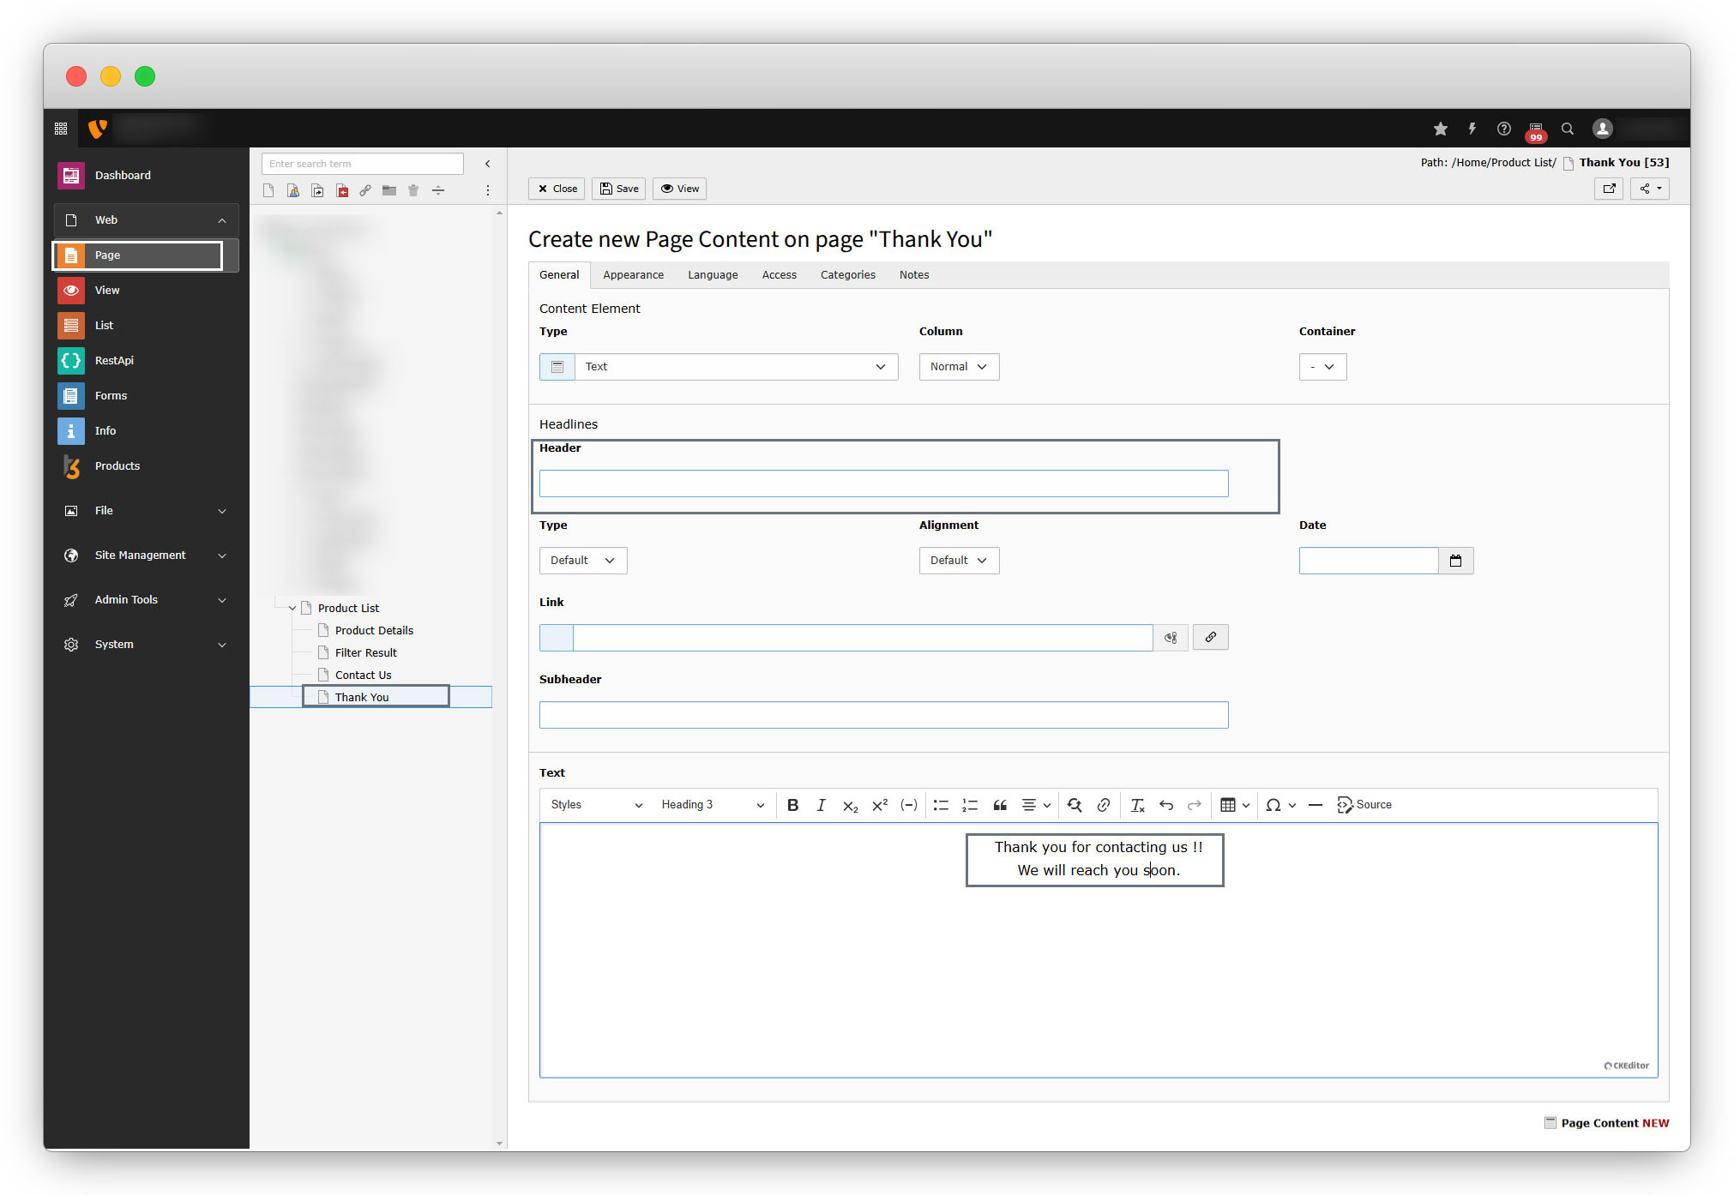This screenshot has width=1734, height=1195.
Task: Toggle subscript formatting
Action: point(850,805)
